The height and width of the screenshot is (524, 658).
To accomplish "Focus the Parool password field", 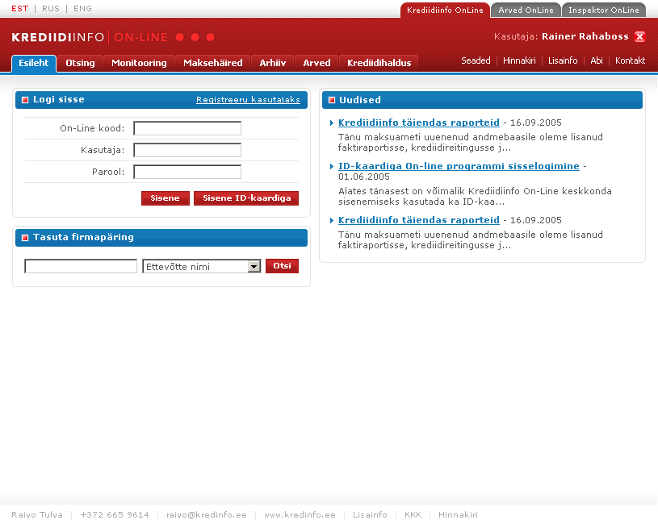I will coord(187,172).
